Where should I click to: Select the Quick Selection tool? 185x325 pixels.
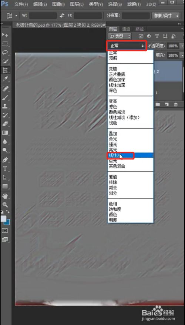point(5,61)
